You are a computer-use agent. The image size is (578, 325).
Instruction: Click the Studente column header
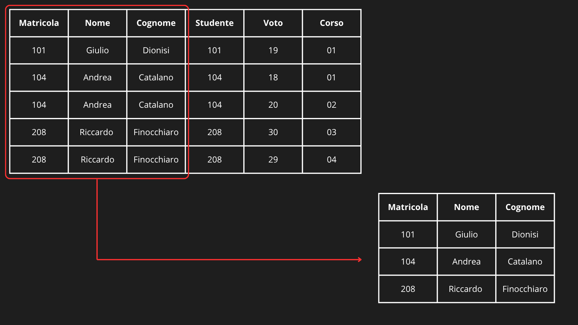click(214, 23)
